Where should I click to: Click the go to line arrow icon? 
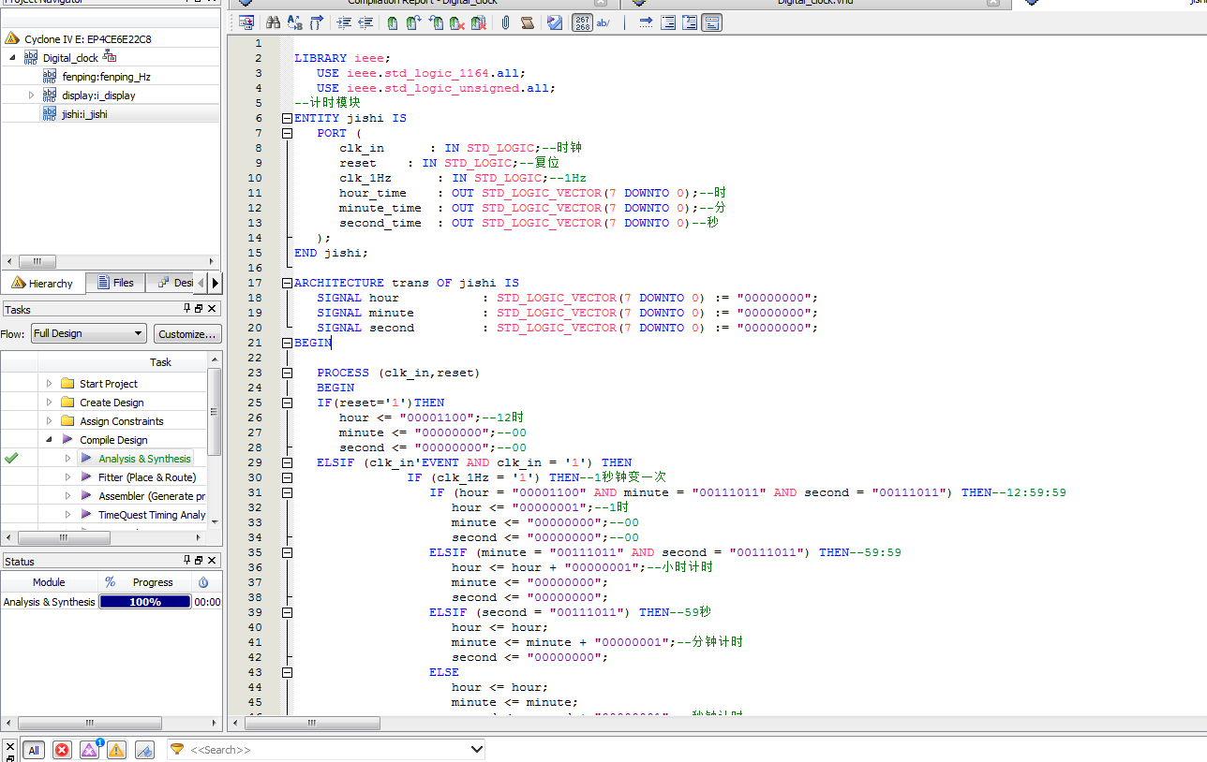point(646,22)
